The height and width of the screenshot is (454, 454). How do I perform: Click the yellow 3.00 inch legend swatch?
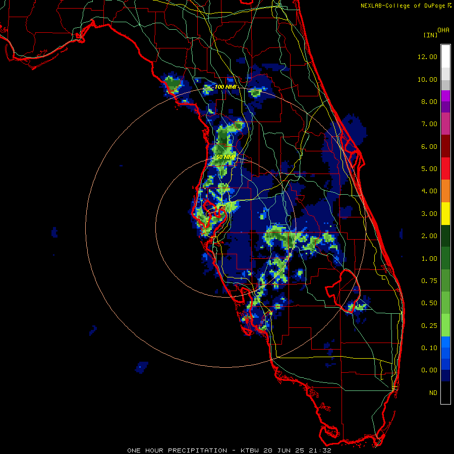click(x=445, y=213)
